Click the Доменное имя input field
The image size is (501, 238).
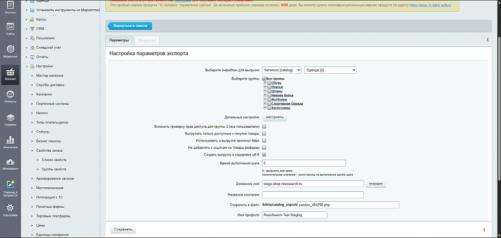click(313, 184)
